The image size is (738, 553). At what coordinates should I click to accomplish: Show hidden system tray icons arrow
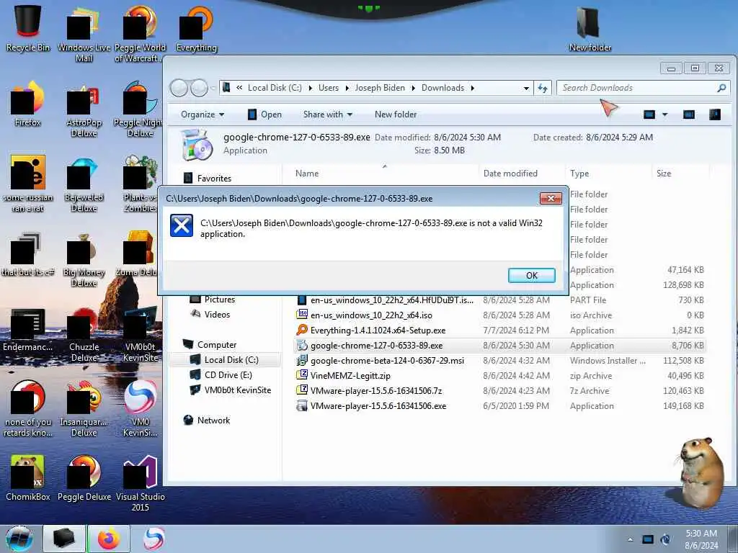click(x=630, y=539)
